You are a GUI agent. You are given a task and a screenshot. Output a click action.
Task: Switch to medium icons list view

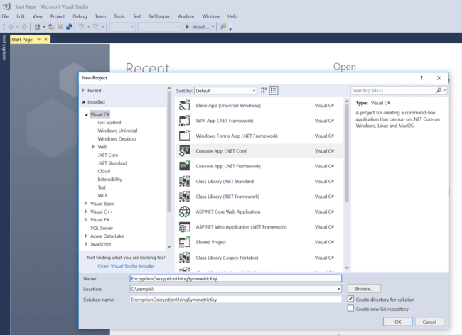(274, 91)
